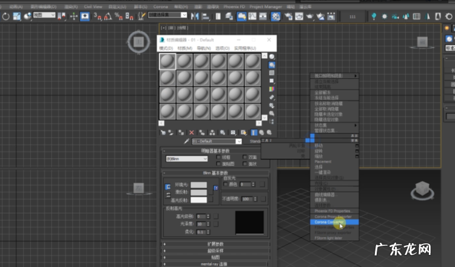Image resolution: width=455 pixels, height=267 pixels.
Task: Click the go forward to sibling icon
Action: tap(269, 133)
